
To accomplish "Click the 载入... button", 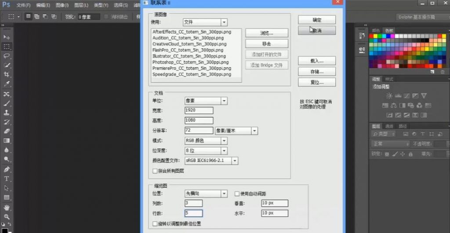I will coord(317,61).
